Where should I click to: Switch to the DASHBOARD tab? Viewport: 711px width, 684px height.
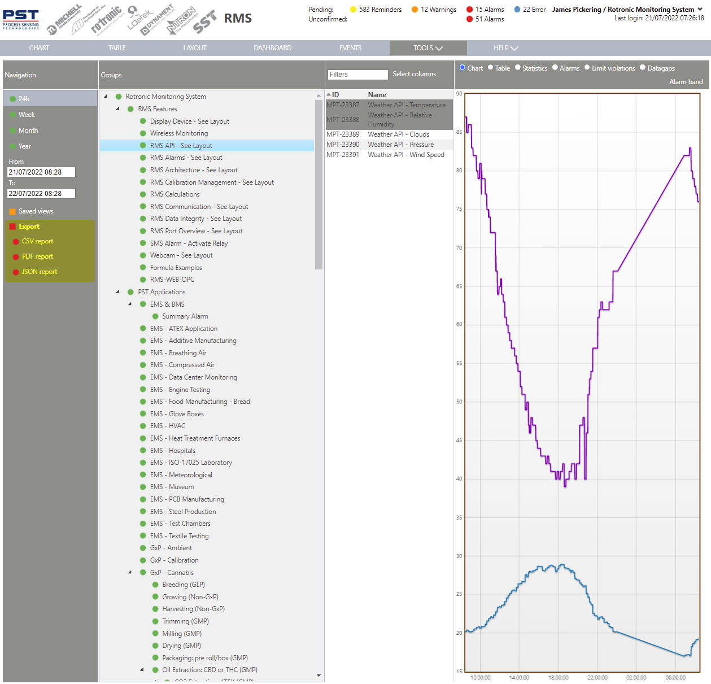pyautogui.click(x=273, y=48)
